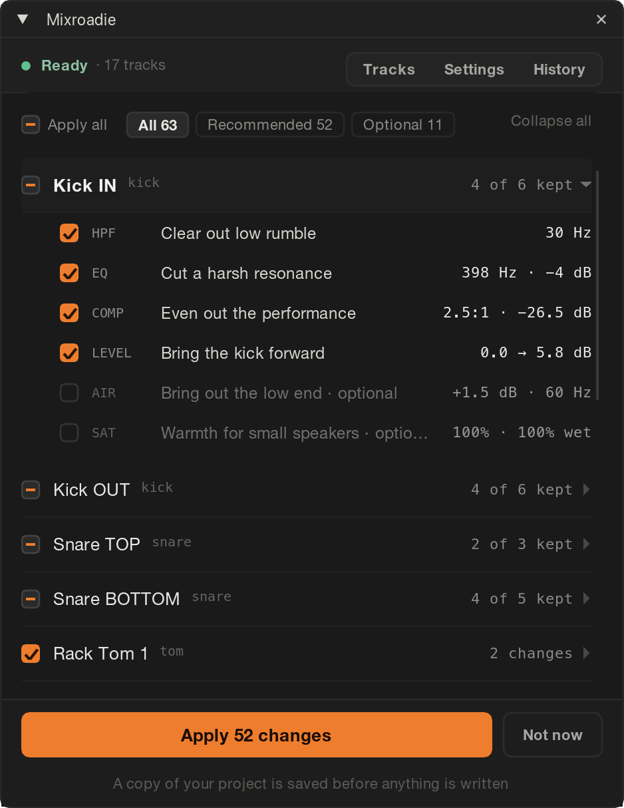Click the '30 Hz' value

point(568,233)
